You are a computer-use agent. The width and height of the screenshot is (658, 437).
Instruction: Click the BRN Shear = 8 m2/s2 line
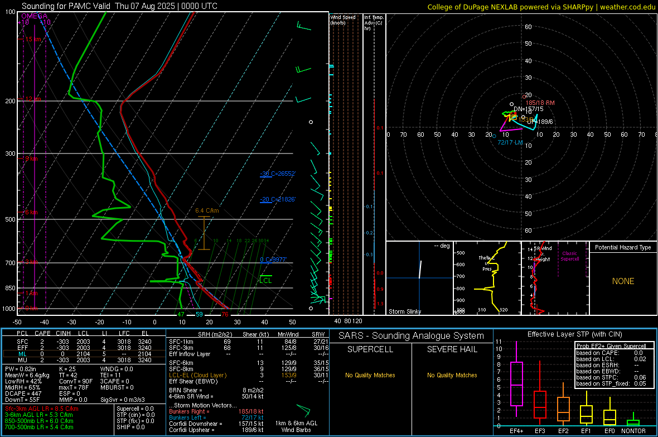click(x=216, y=390)
